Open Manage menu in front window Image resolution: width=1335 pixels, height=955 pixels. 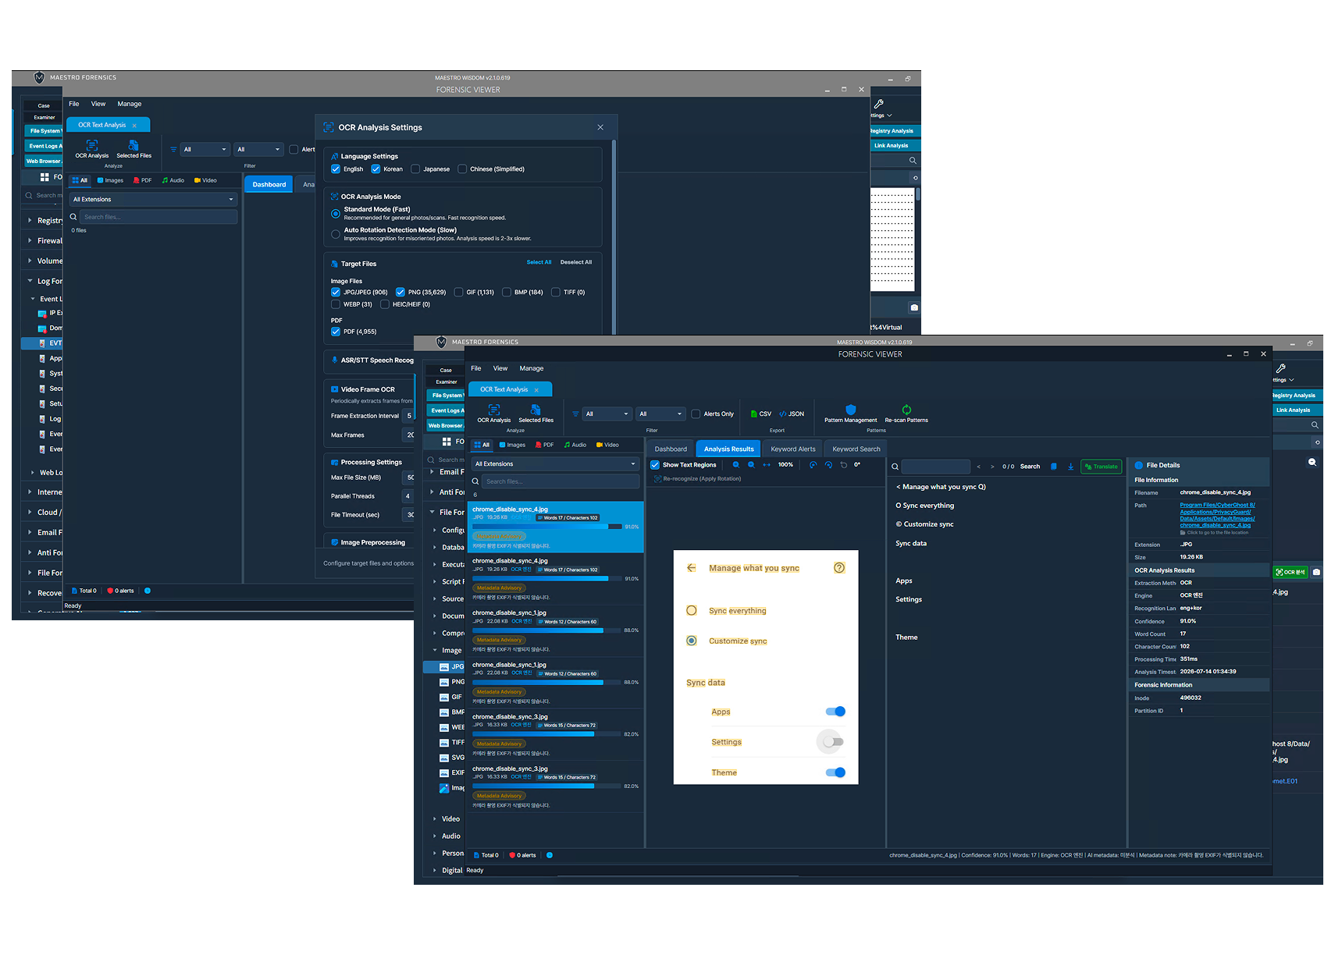point(532,368)
